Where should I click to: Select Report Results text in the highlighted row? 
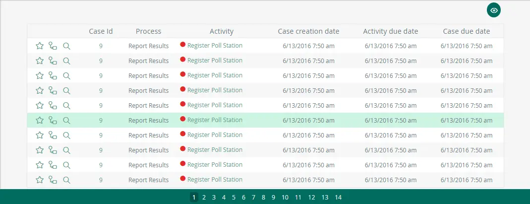pyautogui.click(x=148, y=121)
